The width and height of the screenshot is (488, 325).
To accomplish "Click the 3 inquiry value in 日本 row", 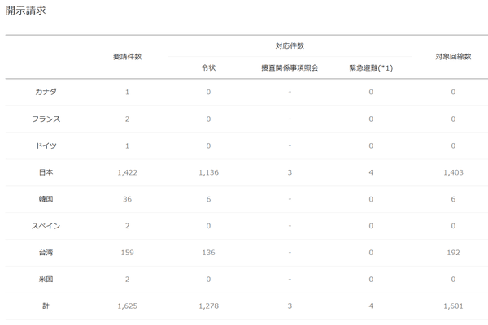I will 290,172.
